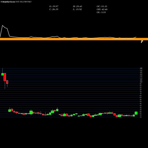The height and width of the screenshot is (148, 148).
Task: Click the high value H: 28.45
Action: point(78,6)
